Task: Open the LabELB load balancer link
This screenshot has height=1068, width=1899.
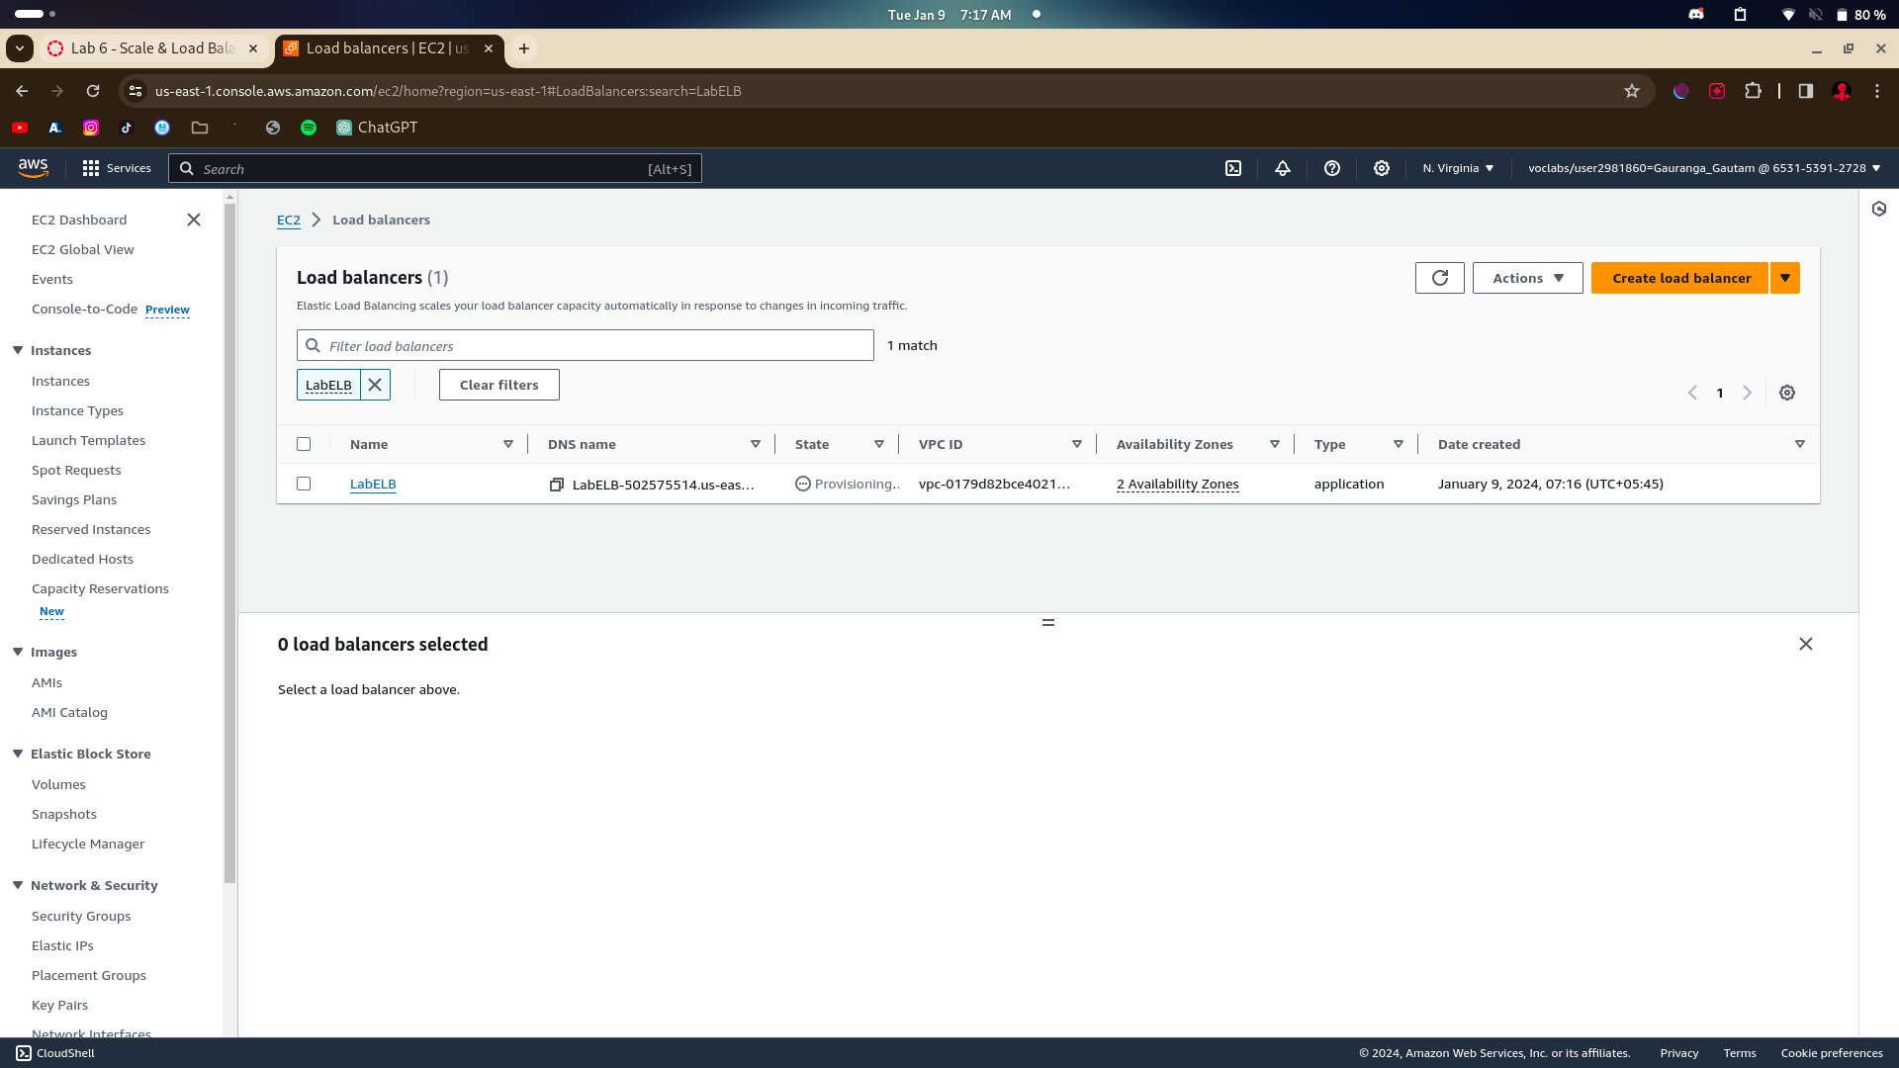Action: coord(373,484)
